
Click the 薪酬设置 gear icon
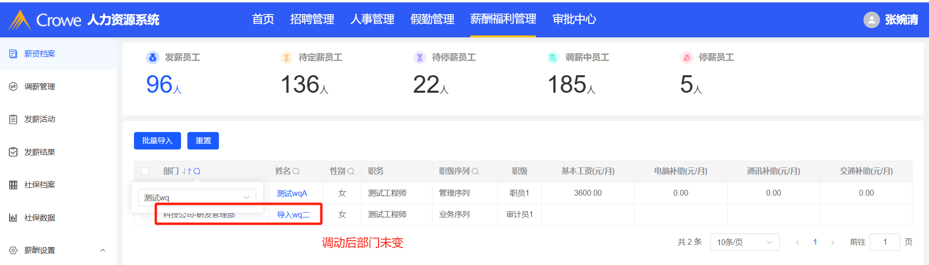[x=13, y=250]
